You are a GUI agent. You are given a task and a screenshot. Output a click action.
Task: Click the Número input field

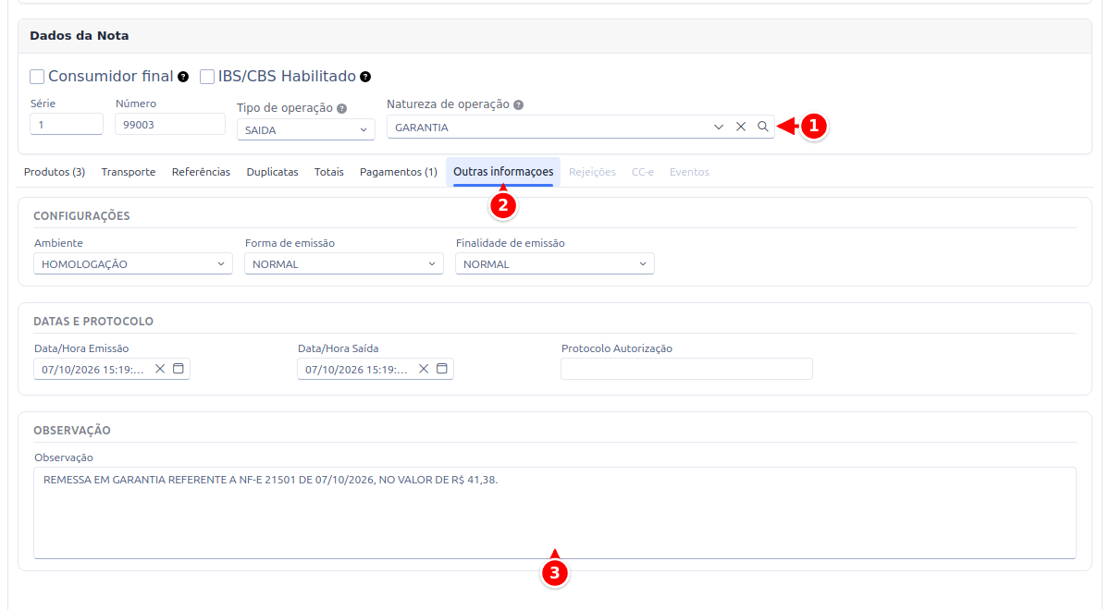170,124
